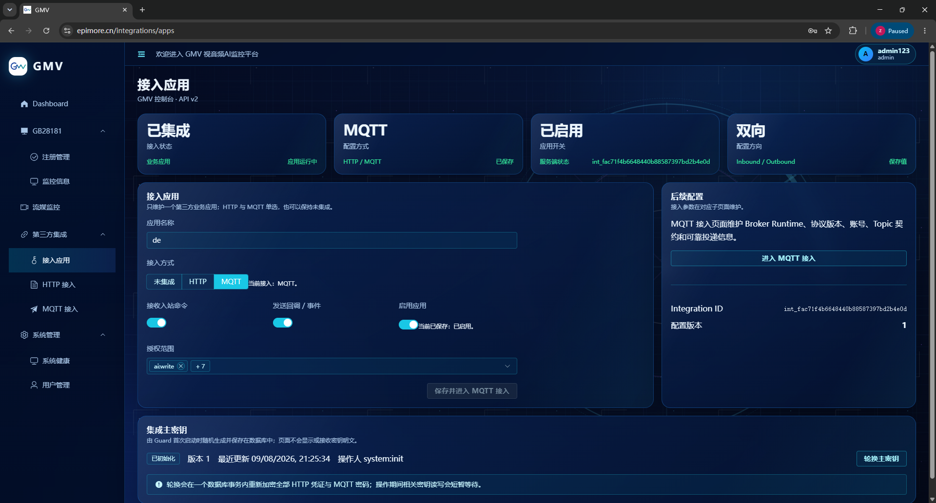
Task: Click the 流媒监控 camera icon
Action: [x=24, y=207]
